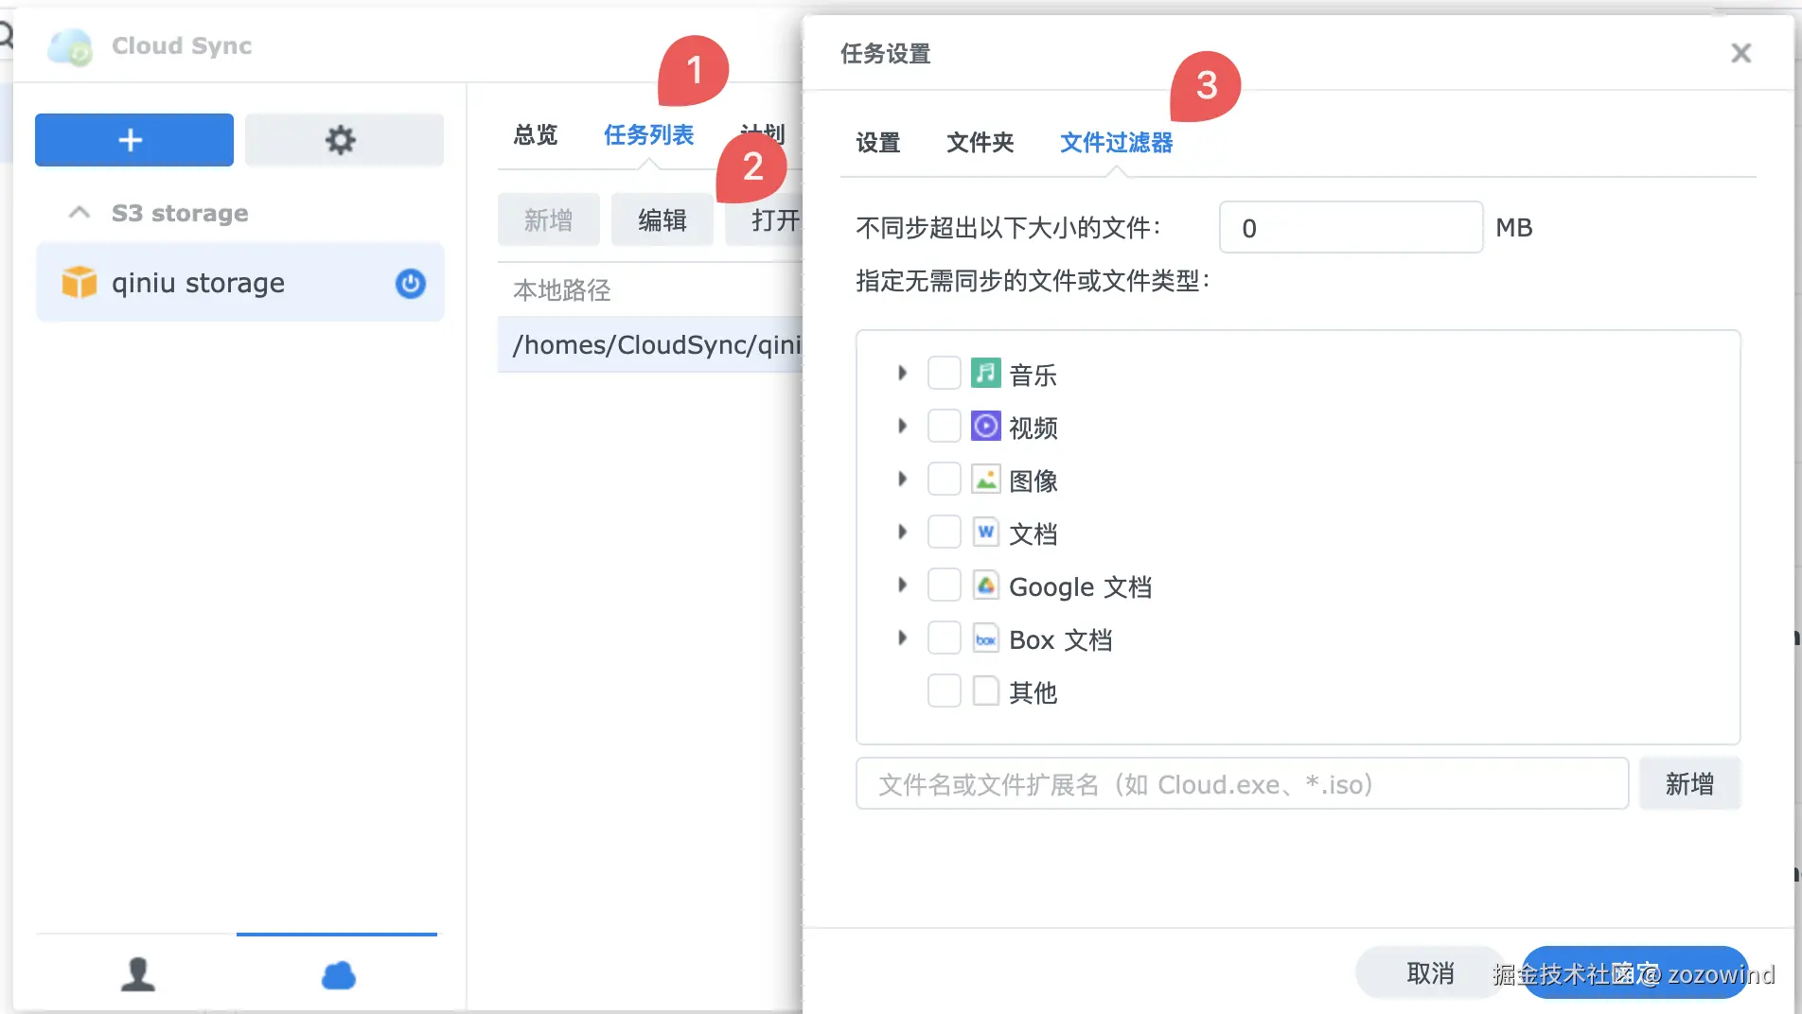Click the 取消 button
Image resolution: width=1802 pixels, height=1014 pixels.
(x=1430, y=971)
